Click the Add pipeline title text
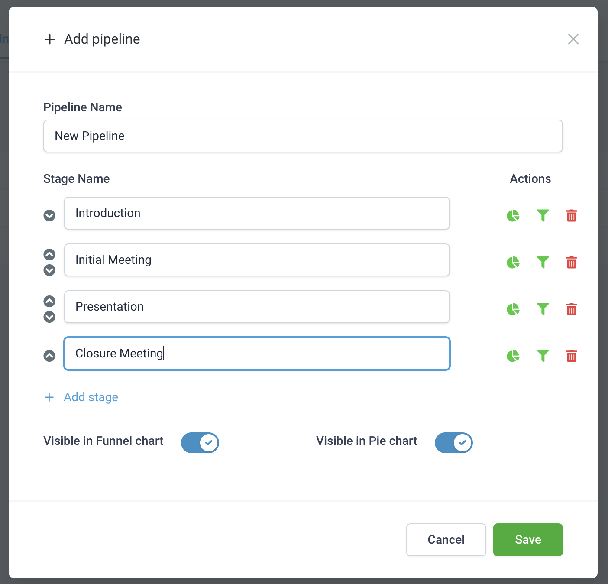The image size is (608, 584). coord(102,39)
